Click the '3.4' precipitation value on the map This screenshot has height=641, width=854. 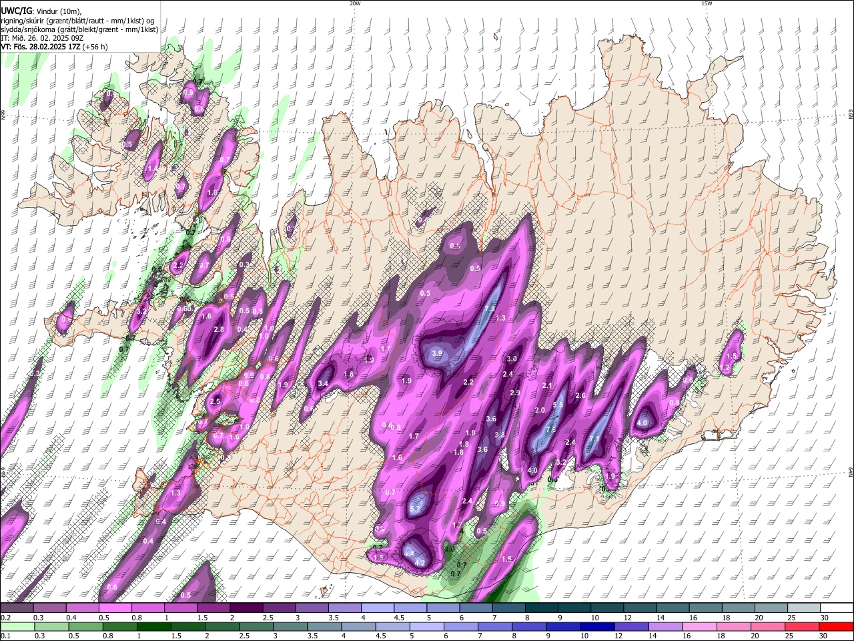pos(324,383)
